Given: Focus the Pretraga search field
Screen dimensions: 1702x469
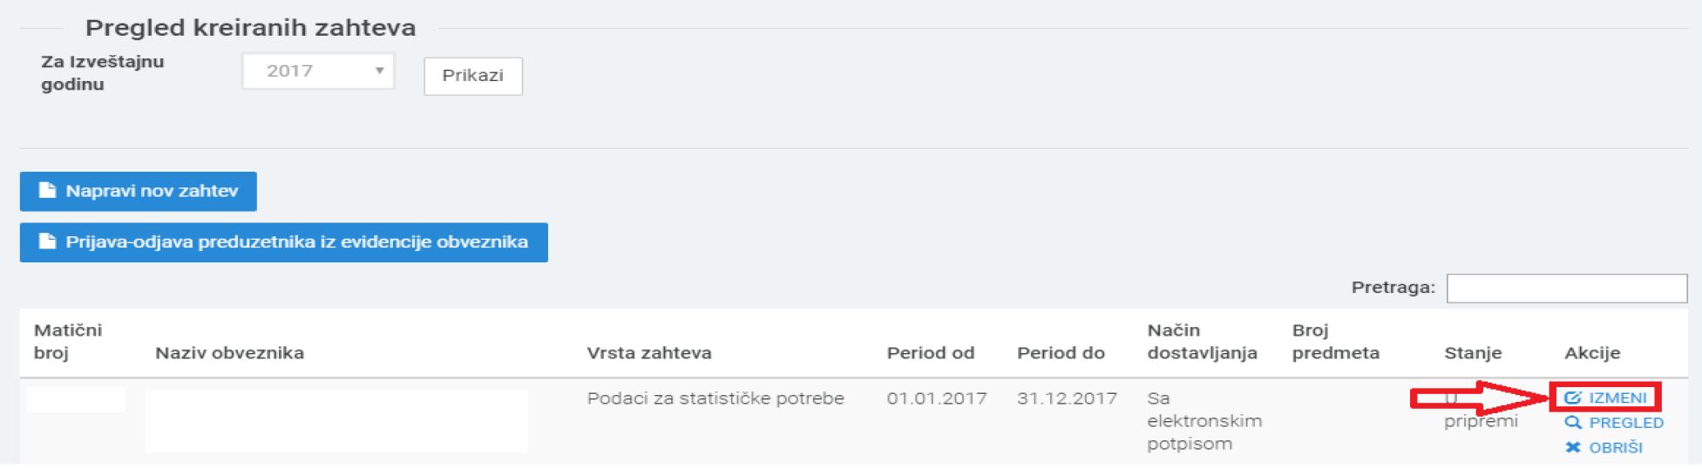Looking at the screenshot, I should 1567,289.
